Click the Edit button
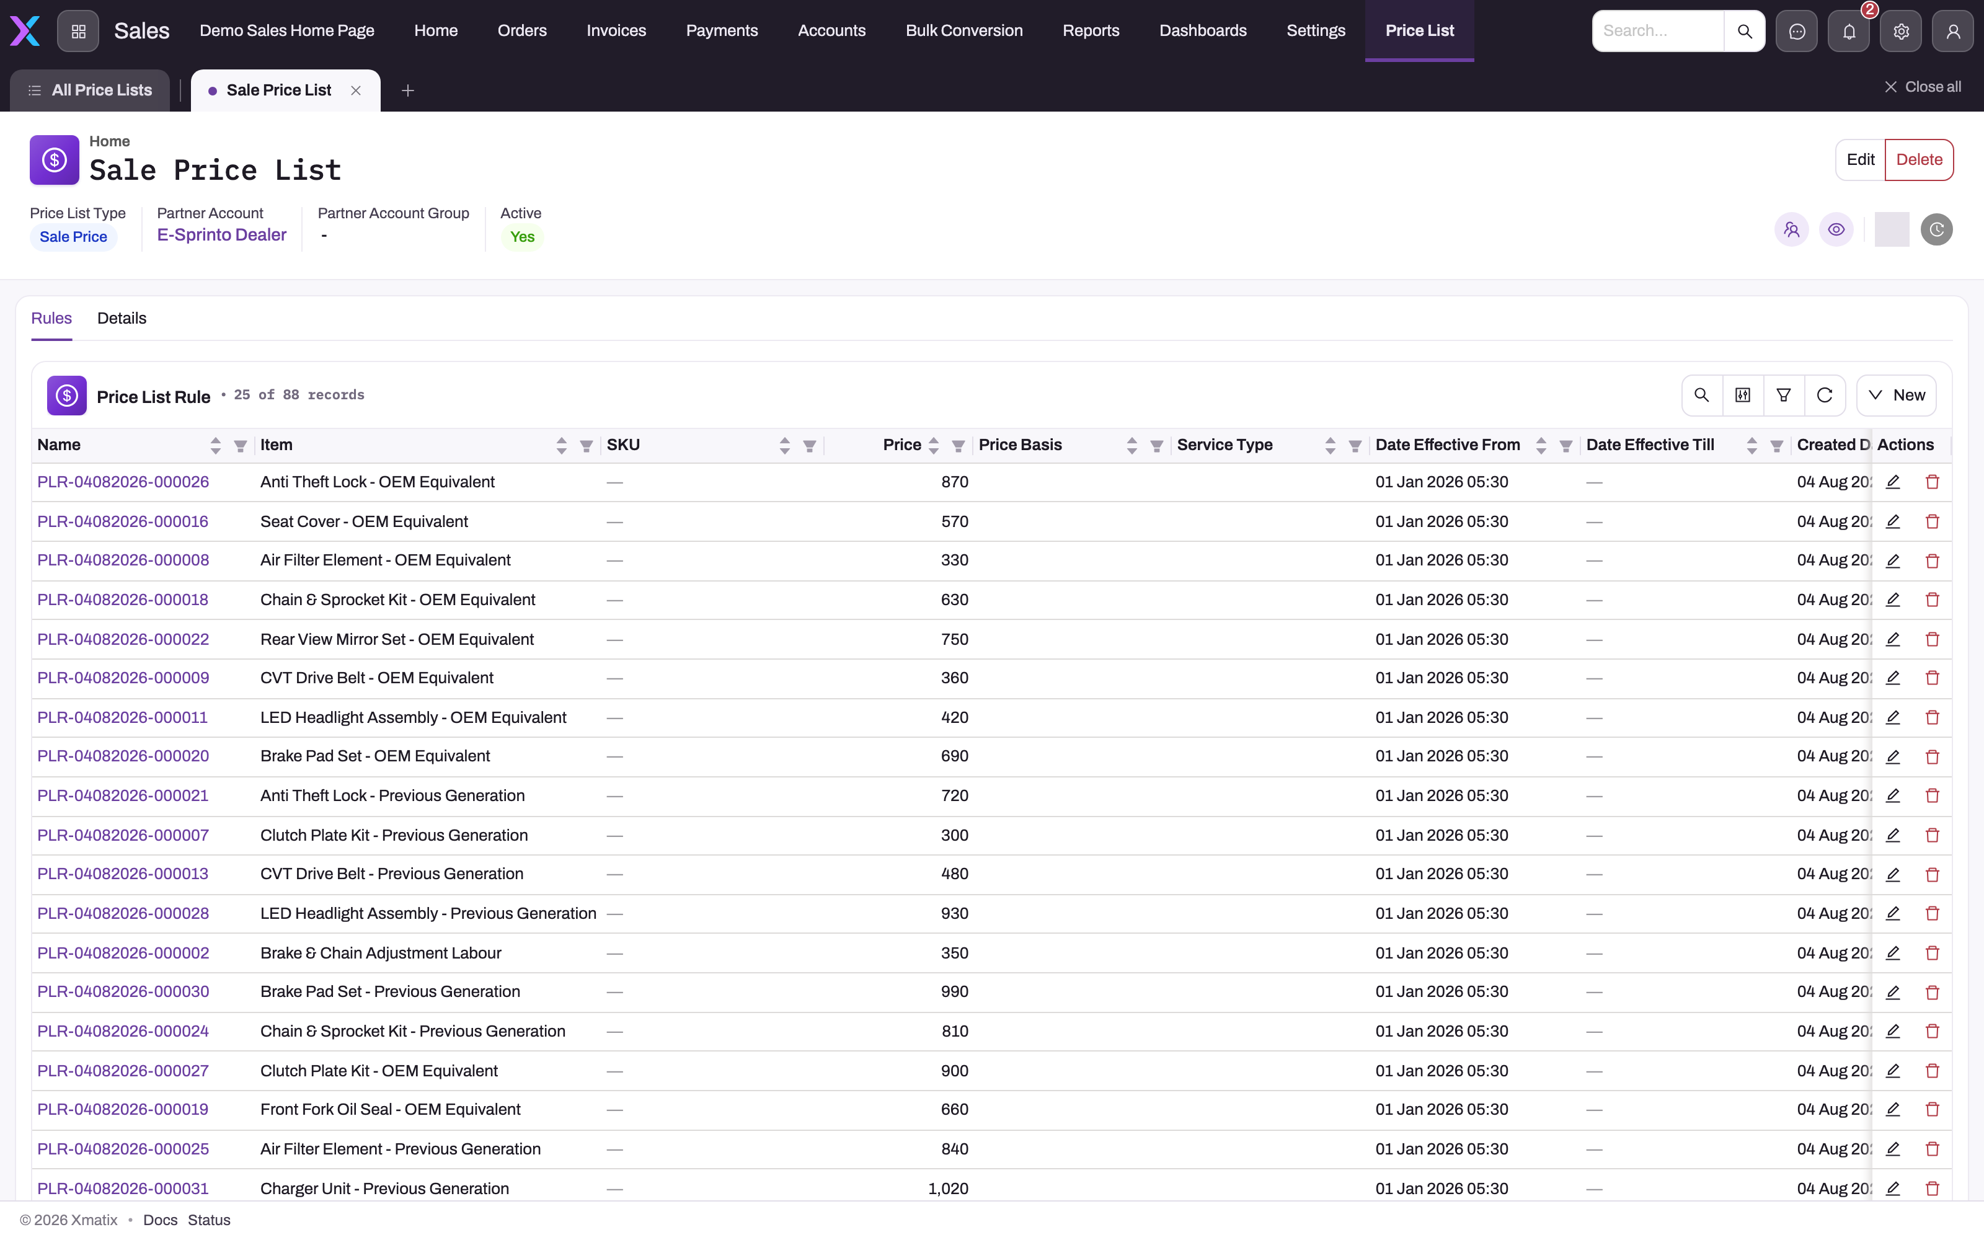 point(1860,160)
